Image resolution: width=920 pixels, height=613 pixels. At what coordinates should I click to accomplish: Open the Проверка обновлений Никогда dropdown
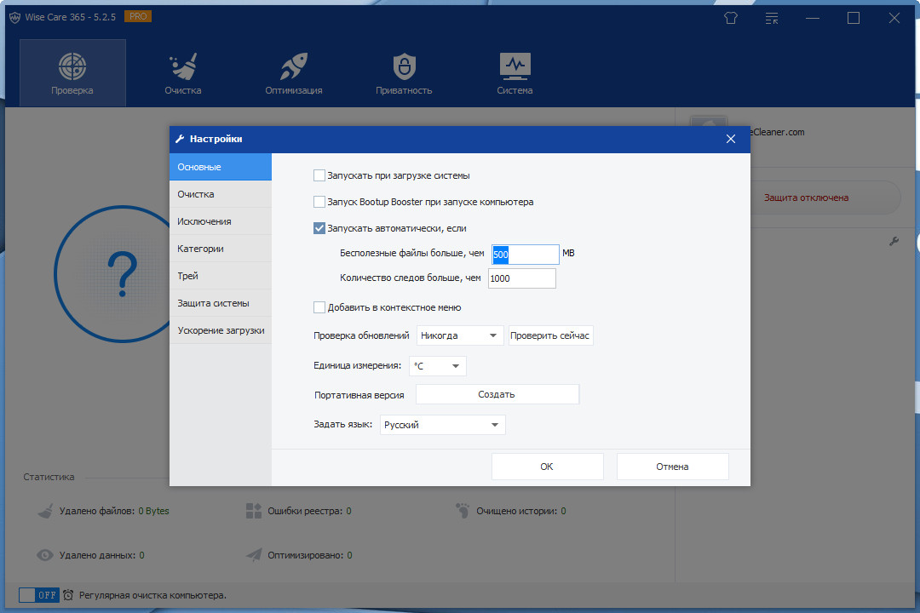click(460, 335)
